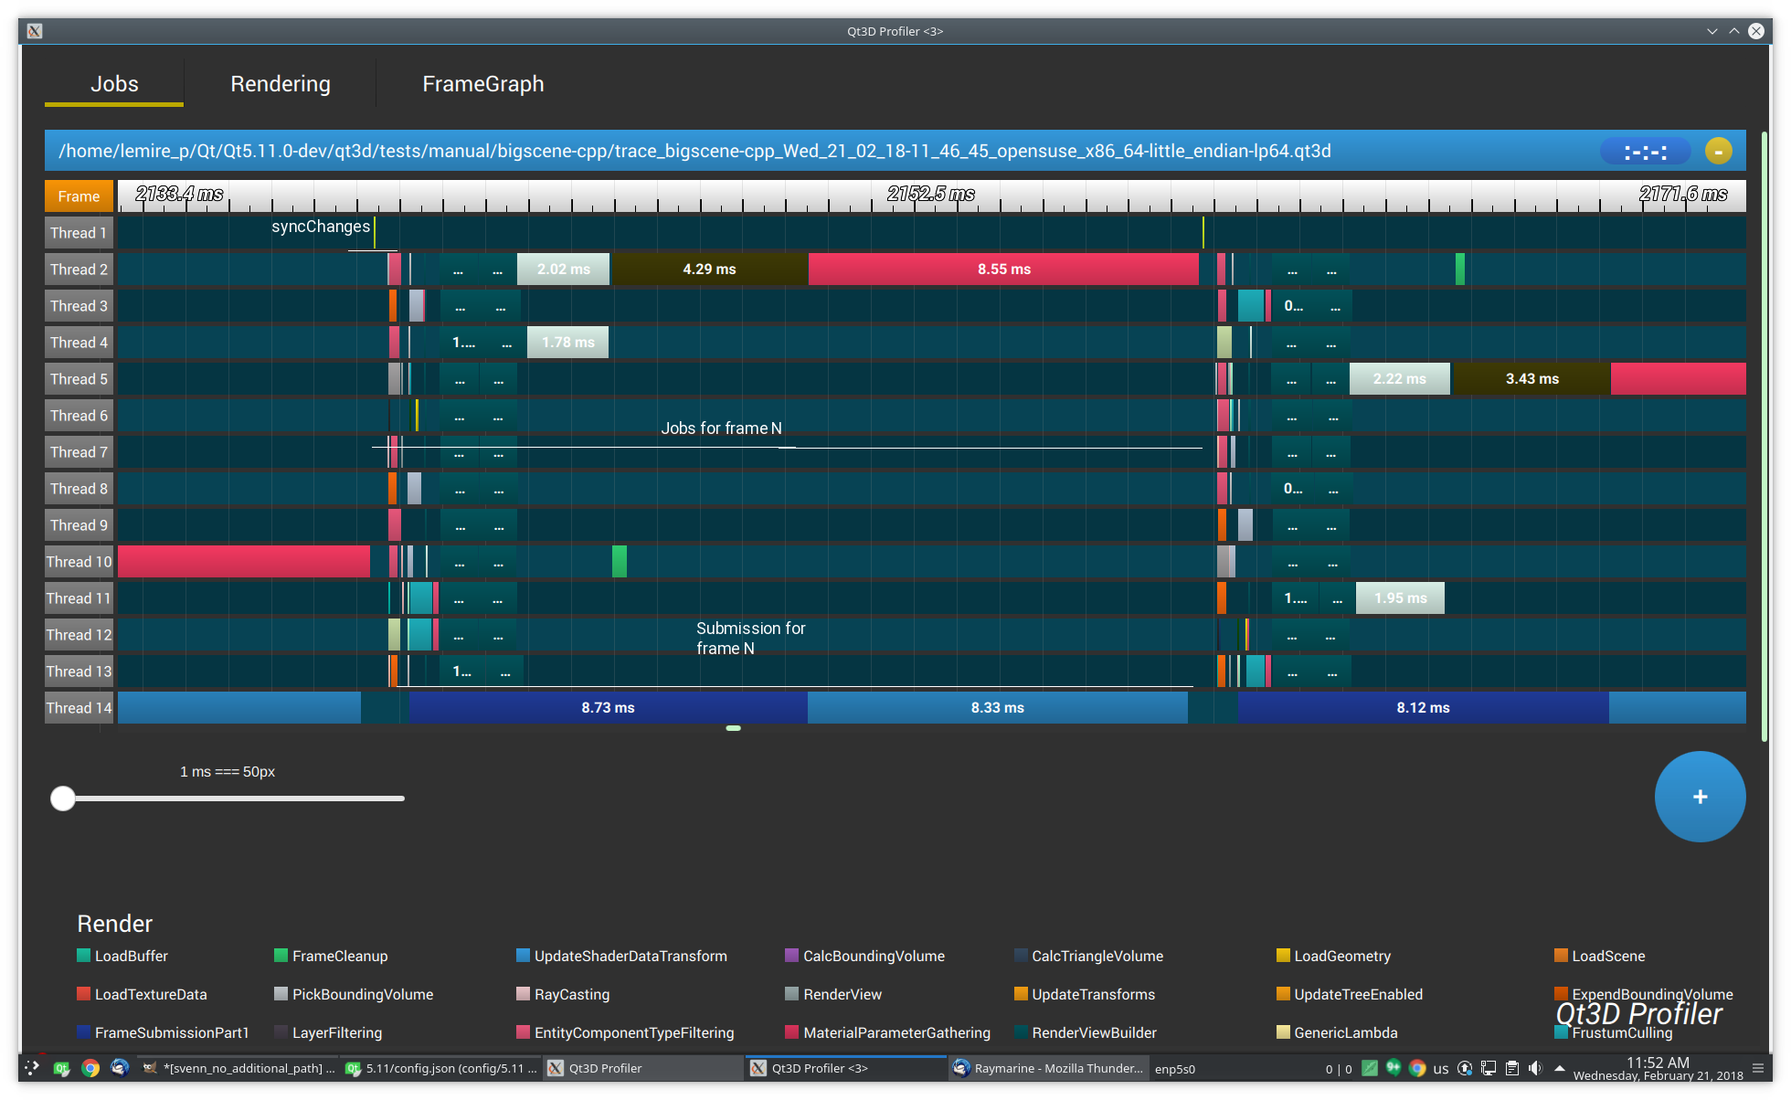Click the volume icon in system tray

[1535, 1068]
